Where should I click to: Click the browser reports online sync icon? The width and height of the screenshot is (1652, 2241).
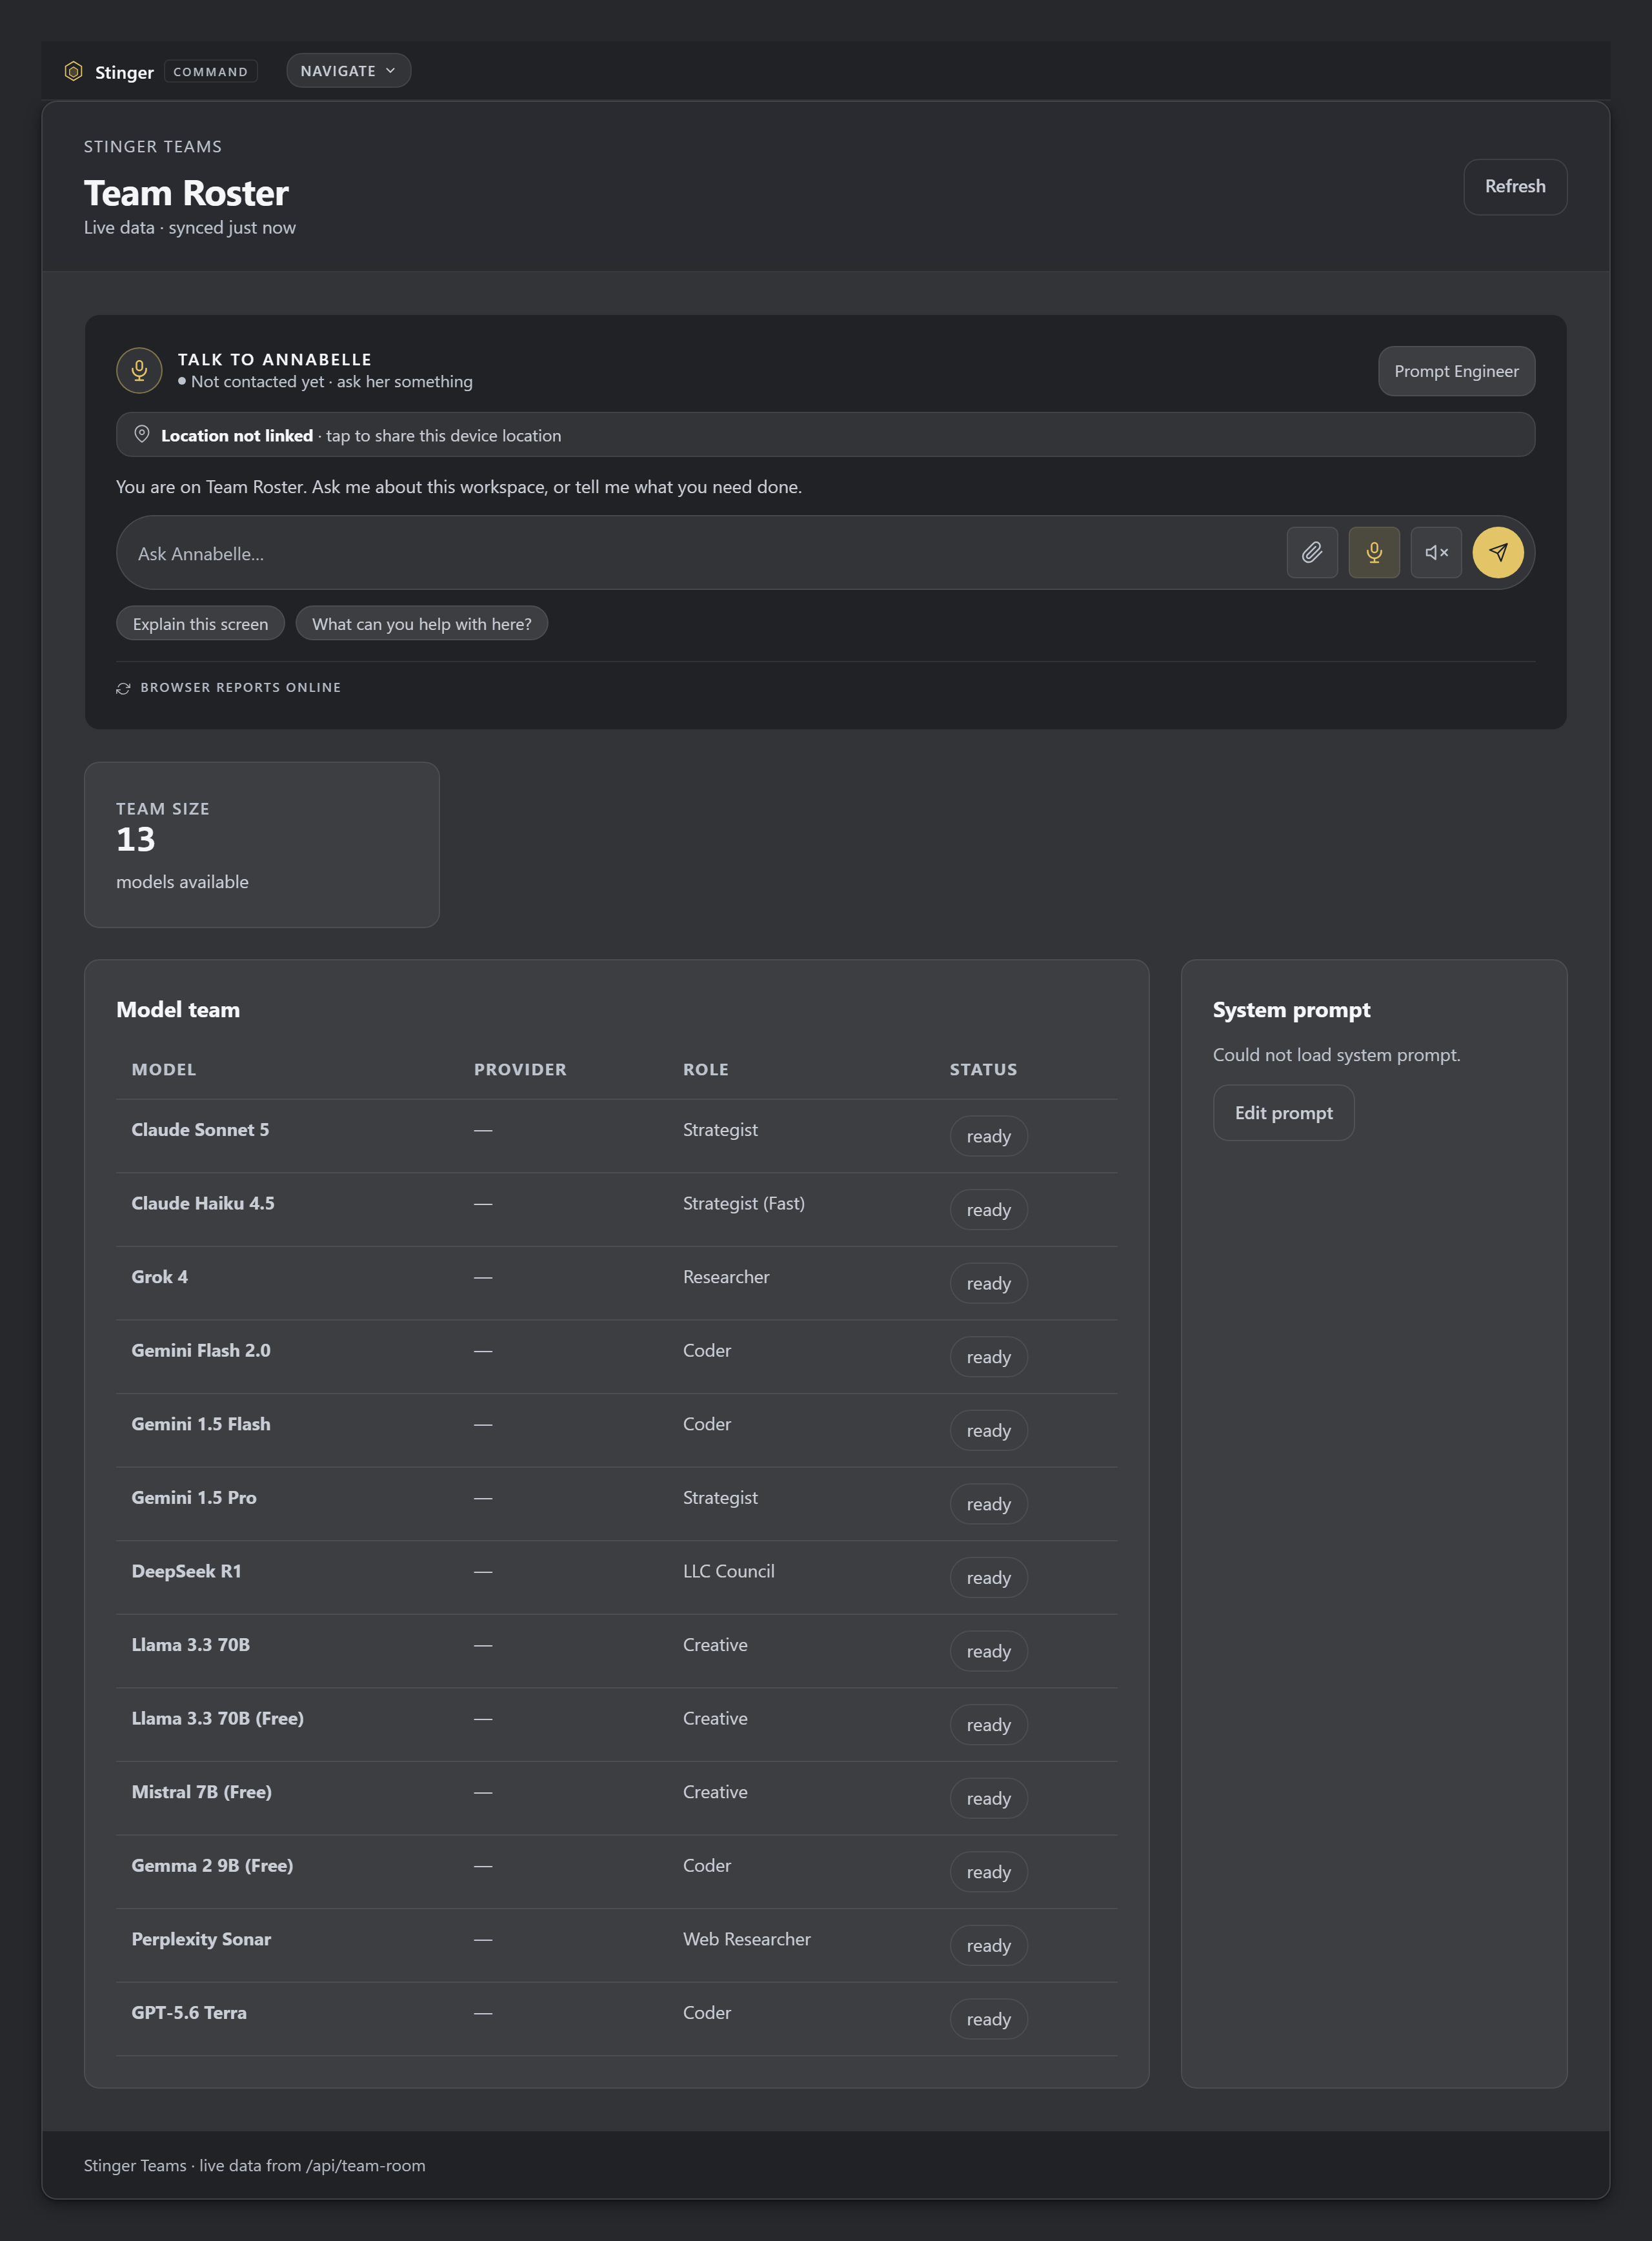click(123, 688)
